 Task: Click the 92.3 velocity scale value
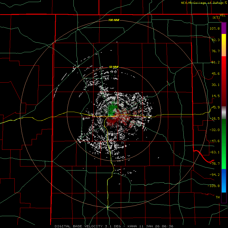(x=216, y=40)
